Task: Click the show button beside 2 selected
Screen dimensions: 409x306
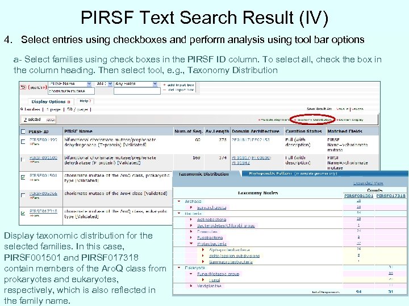Action: coord(51,120)
